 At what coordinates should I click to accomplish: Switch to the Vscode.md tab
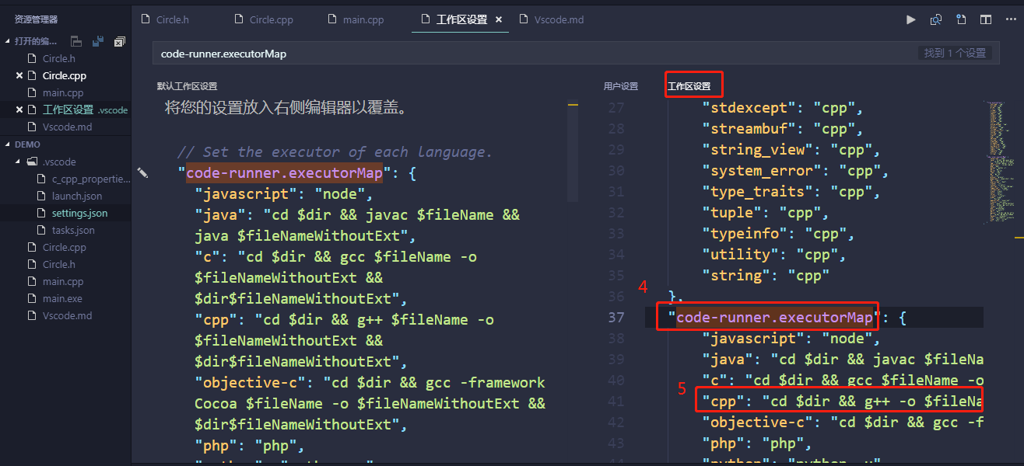tap(557, 19)
